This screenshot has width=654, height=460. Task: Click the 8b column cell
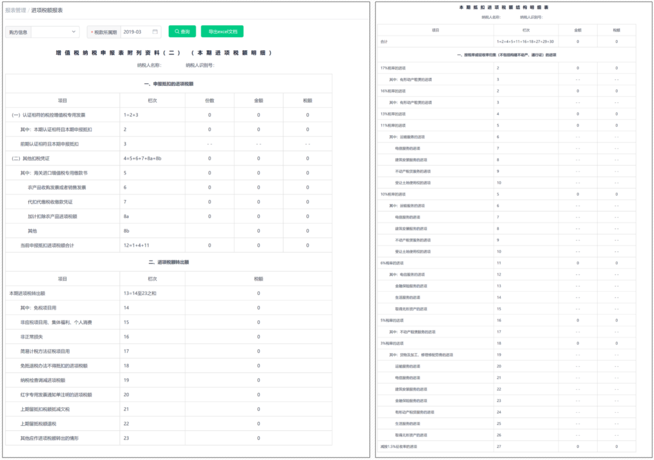pos(152,231)
